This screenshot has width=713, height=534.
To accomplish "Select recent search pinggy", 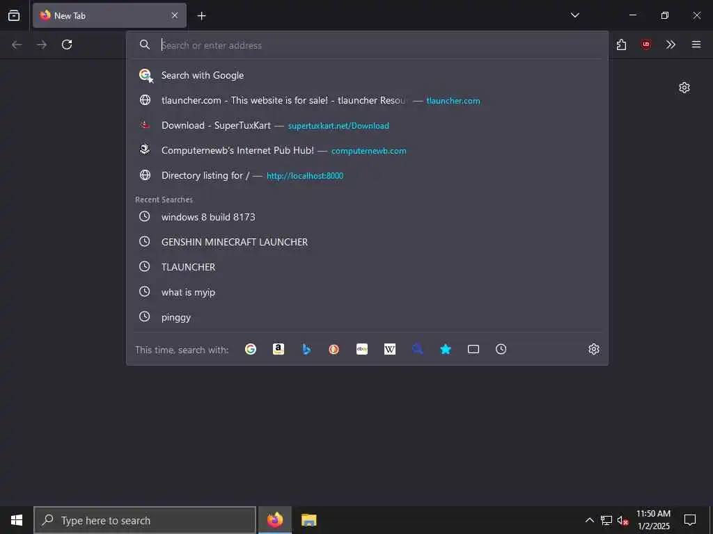I will 367,317.
